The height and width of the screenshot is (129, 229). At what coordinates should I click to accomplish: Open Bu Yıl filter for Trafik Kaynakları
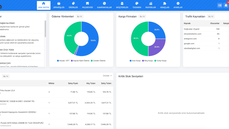point(211,16)
